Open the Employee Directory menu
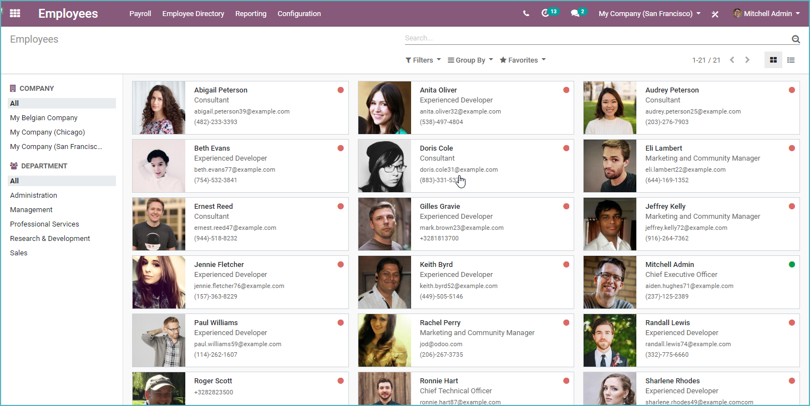 (193, 13)
